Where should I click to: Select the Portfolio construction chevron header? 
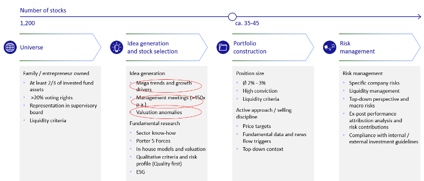click(x=273, y=47)
